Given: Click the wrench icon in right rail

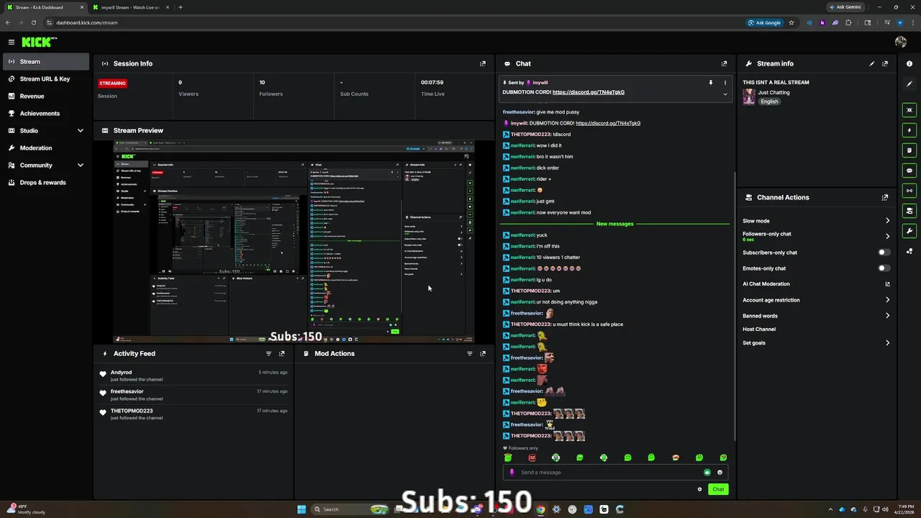Looking at the screenshot, I should click(909, 231).
